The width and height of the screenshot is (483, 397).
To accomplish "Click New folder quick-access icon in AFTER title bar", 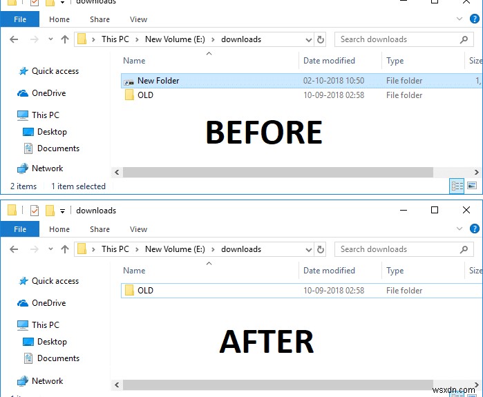I will [x=50, y=211].
